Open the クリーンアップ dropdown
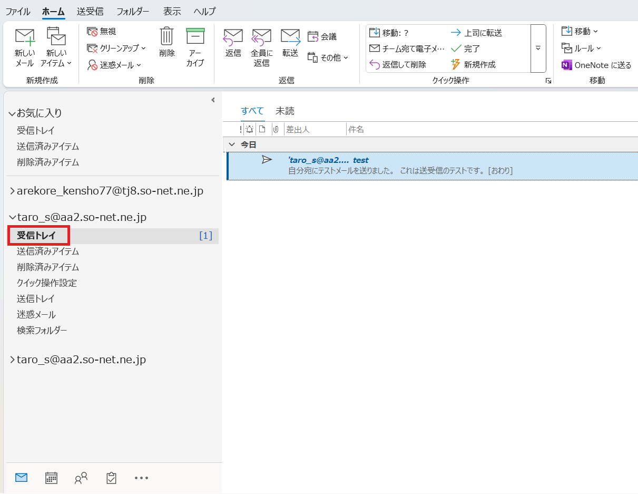638x494 pixels. click(x=116, y=48)
